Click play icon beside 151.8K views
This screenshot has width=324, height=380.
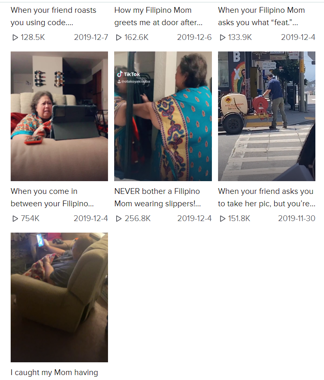tap(223, 219)
